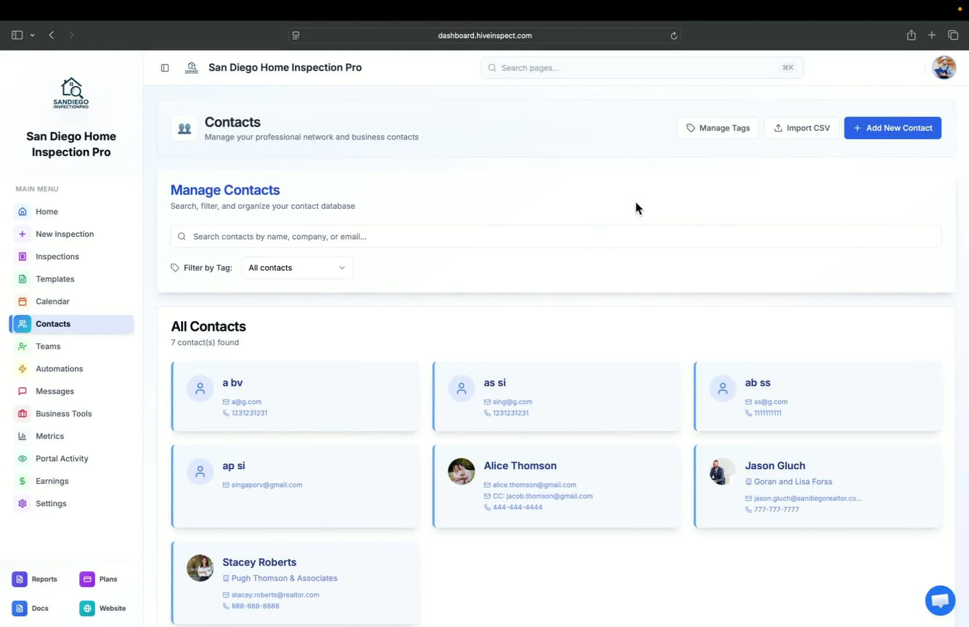This screenshot has width=969, height=627.
Task: Click the ab ss contact name
Action: coord(757,383)
